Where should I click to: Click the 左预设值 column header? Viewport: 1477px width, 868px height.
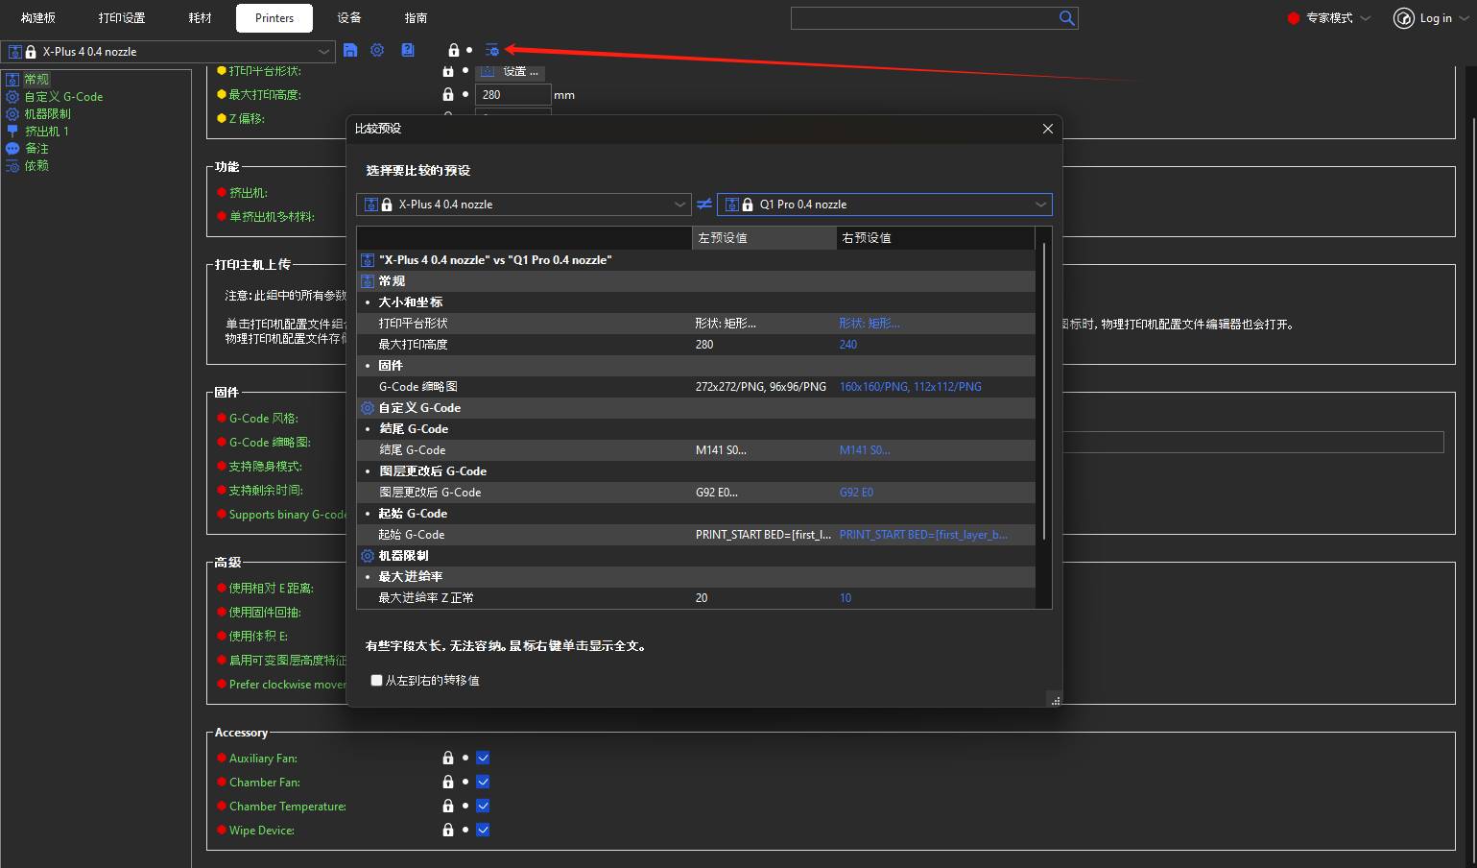(x=764, y=238)
